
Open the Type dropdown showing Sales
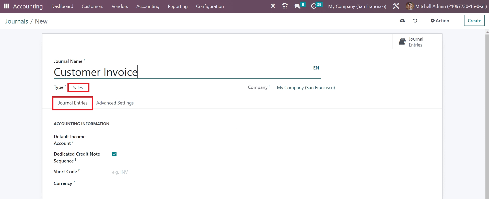coord(78,88)
